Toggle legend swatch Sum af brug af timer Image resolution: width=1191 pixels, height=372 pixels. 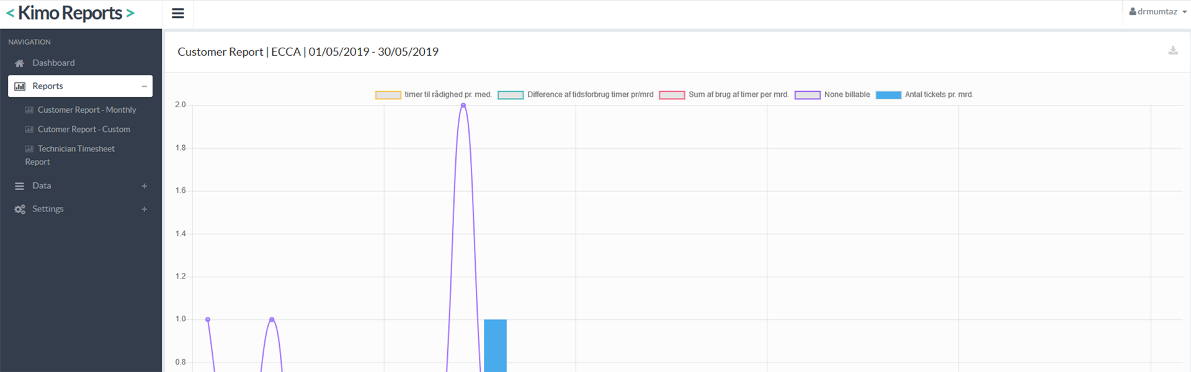pyautogui.click(x=672, y=95)
